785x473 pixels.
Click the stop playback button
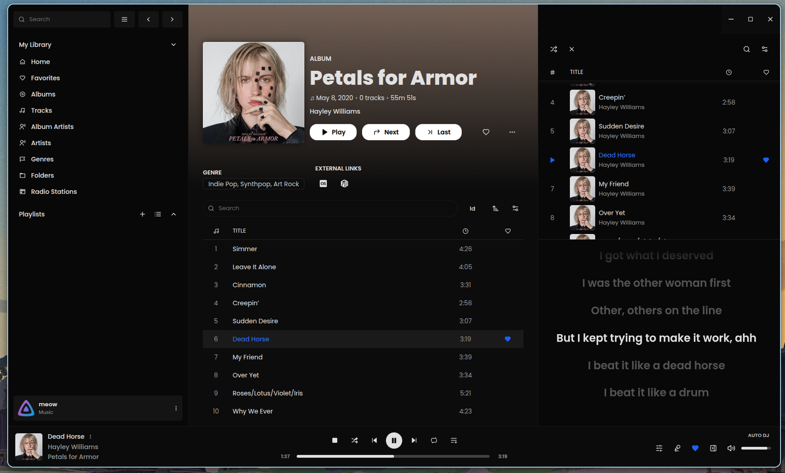coord(335,441)
